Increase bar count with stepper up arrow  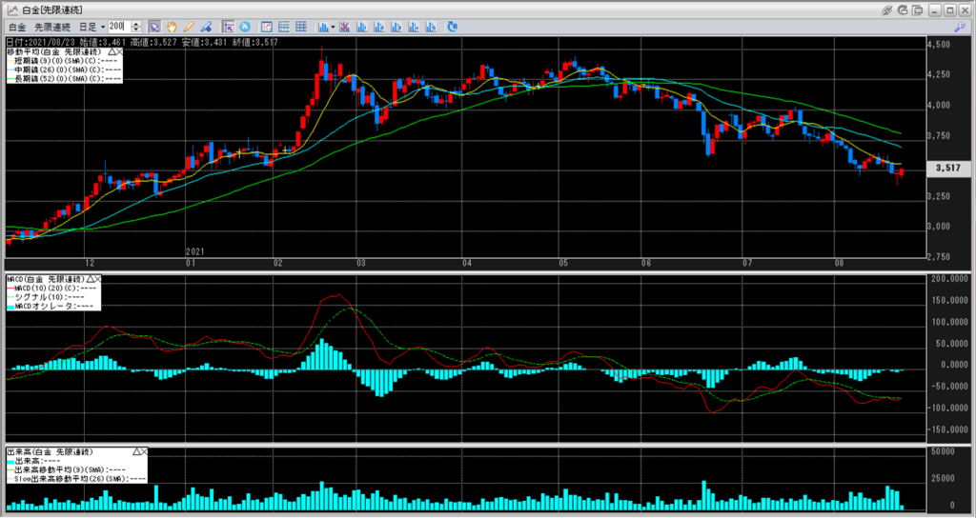137,24
